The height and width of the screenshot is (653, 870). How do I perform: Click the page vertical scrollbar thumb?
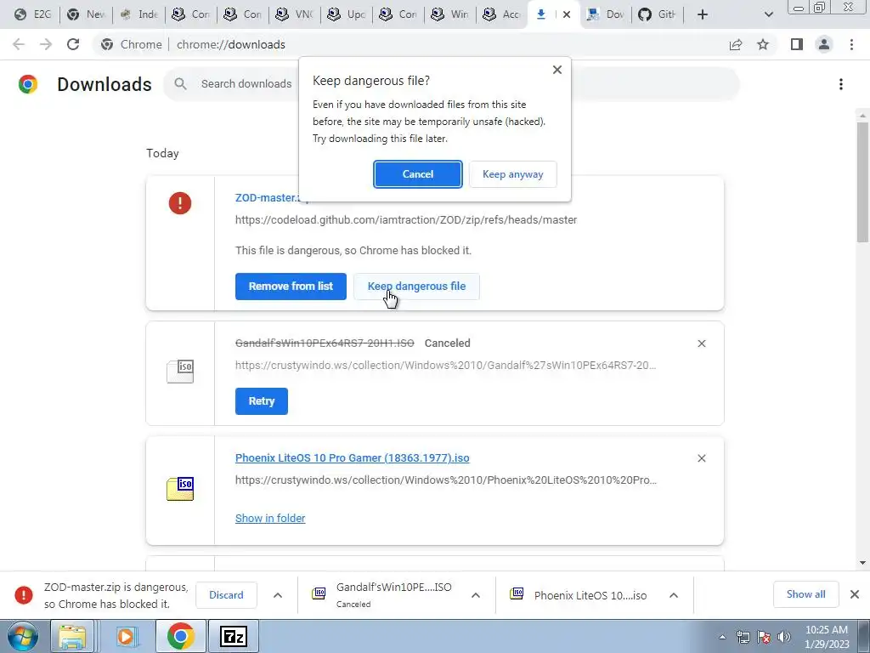[862, 182]
